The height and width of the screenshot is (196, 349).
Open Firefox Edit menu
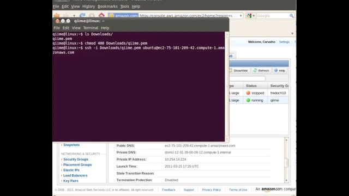[65, 7]
